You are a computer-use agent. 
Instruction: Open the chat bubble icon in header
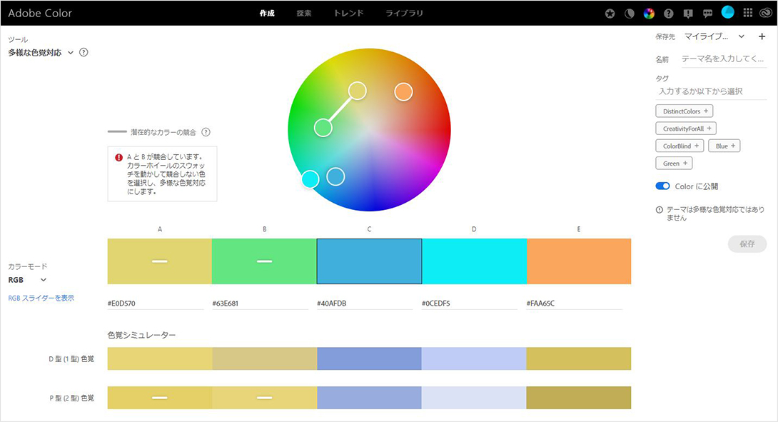(707, 14)
